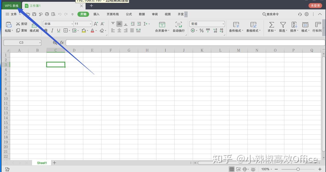Screen dimensions: 326x172
Task: Click the 排序 (sort) icon
Action: click(294, 27)
